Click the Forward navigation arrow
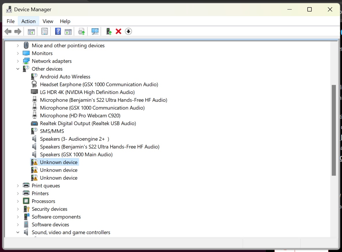 18,31
